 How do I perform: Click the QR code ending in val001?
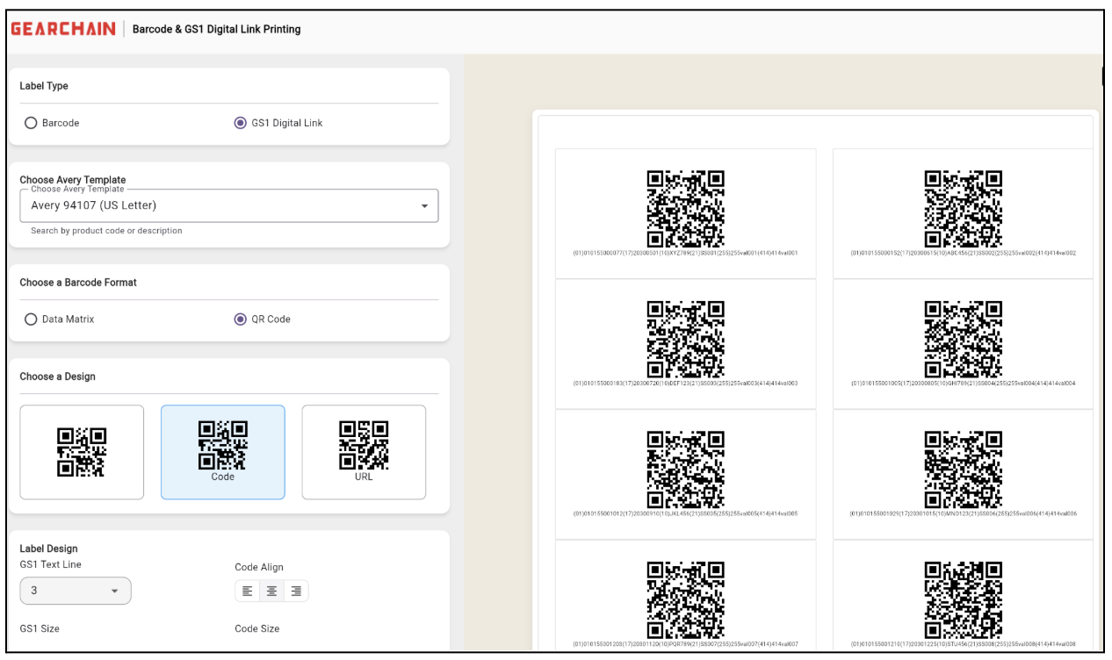coord(685,209)
